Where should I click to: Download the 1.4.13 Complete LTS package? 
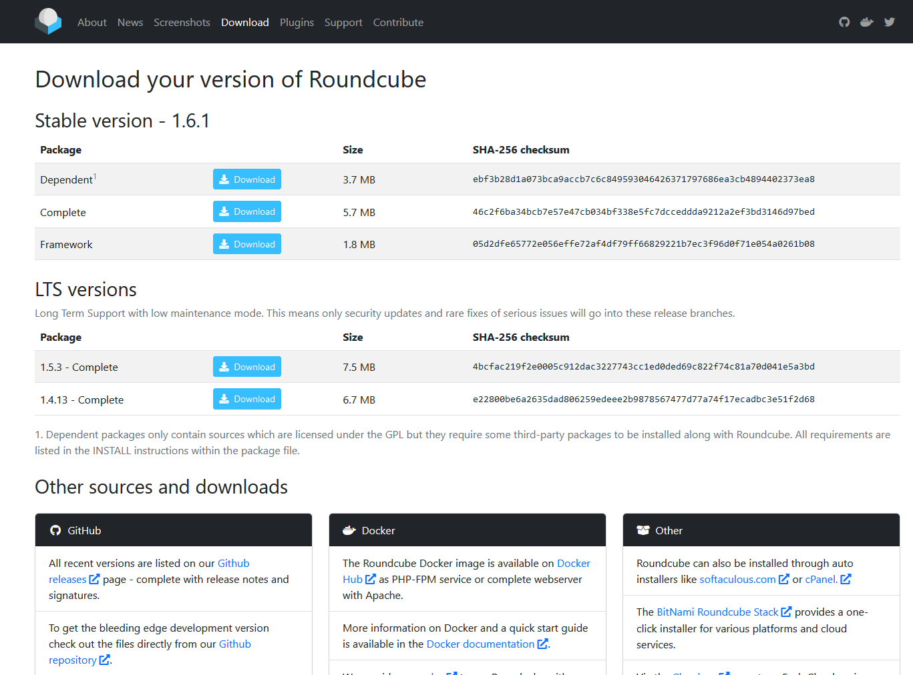[x=247, y=399]
